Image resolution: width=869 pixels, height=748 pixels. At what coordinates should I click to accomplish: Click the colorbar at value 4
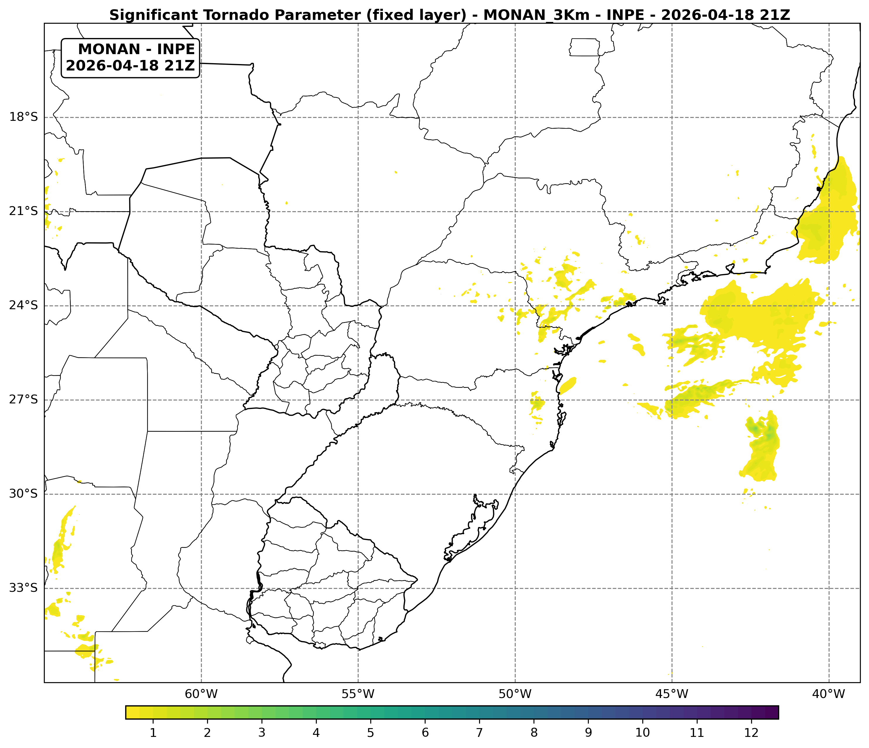(316, 712)
